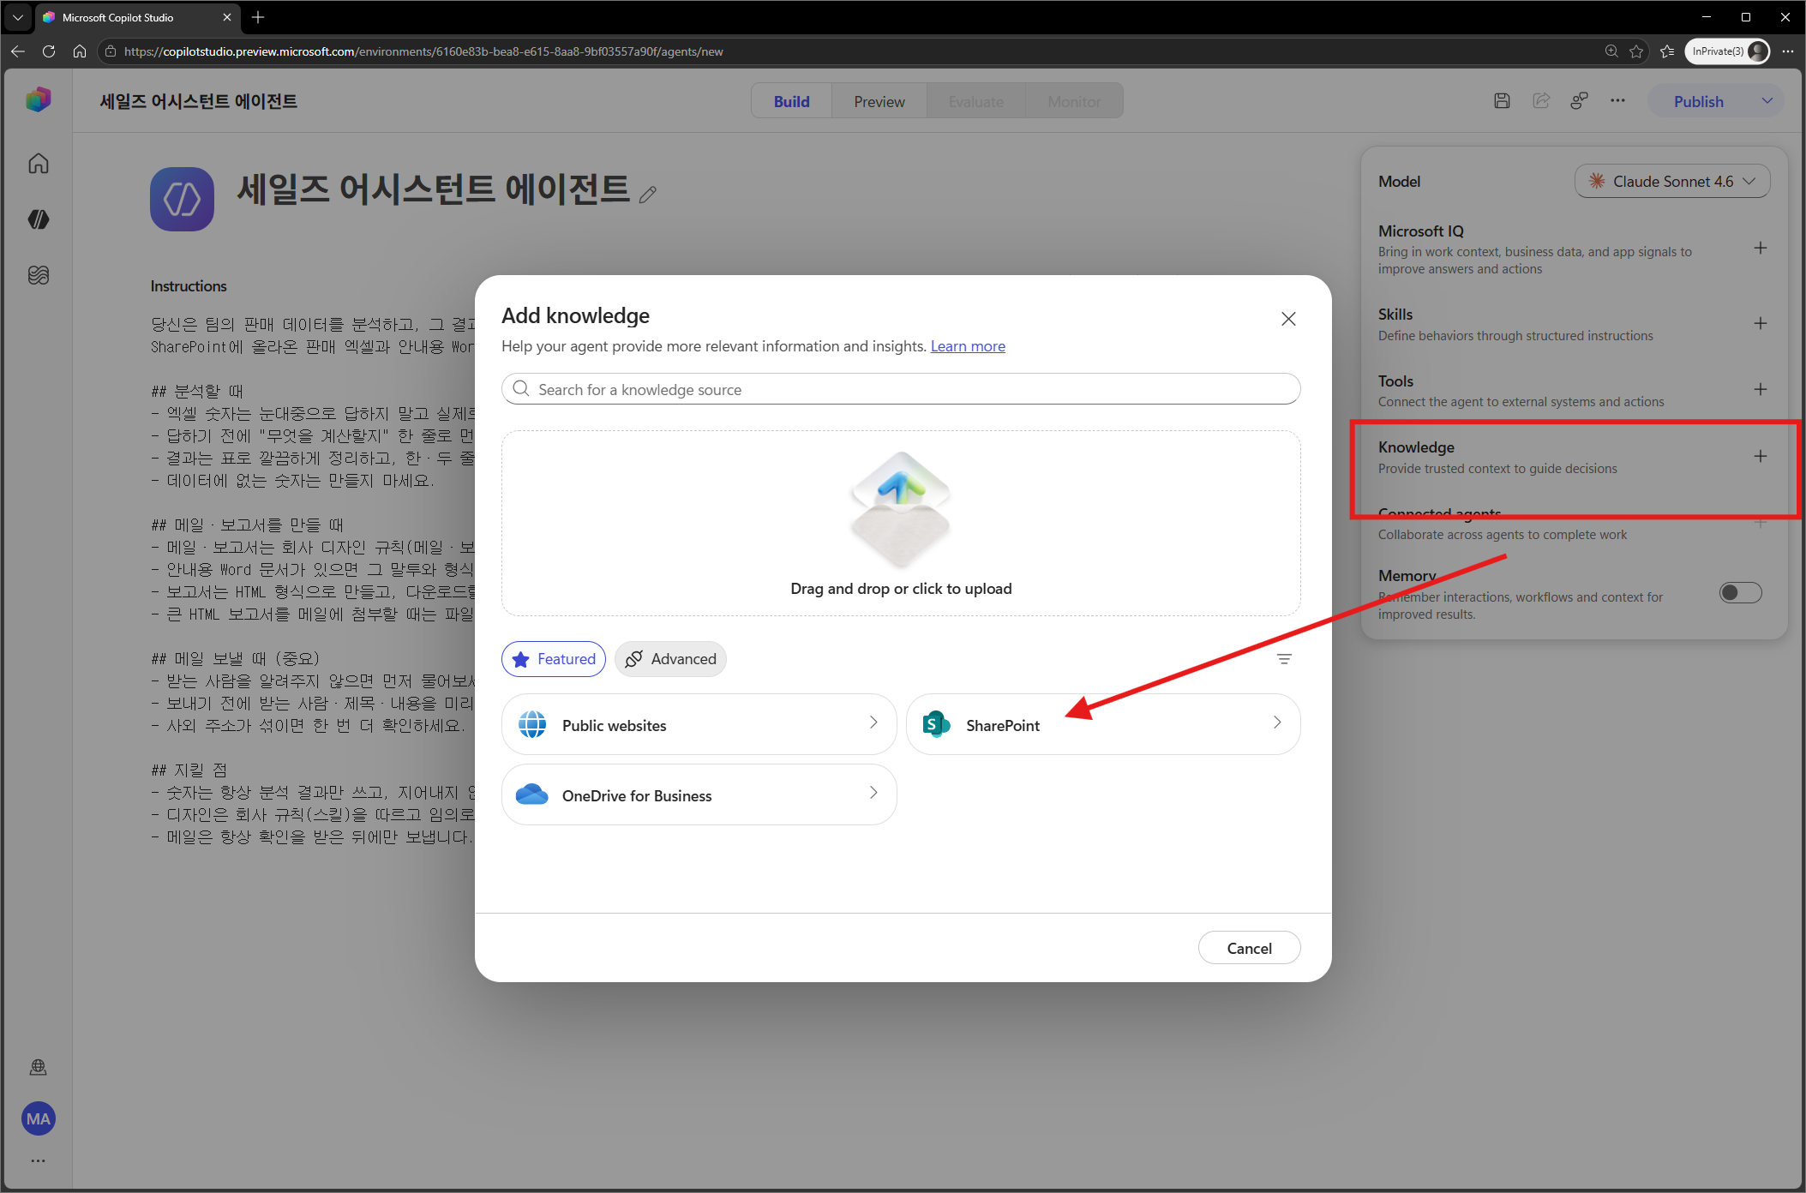
Task: Click the browser back button
Action: [17, 51]
